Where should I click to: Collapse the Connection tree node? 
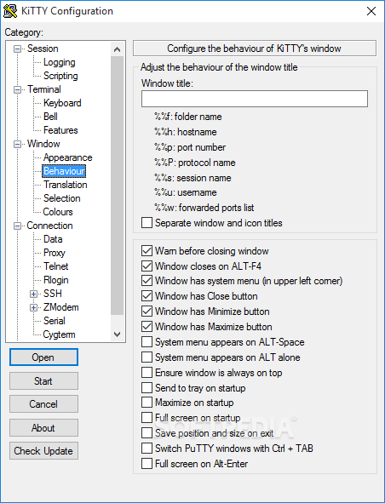coord(17,226)
